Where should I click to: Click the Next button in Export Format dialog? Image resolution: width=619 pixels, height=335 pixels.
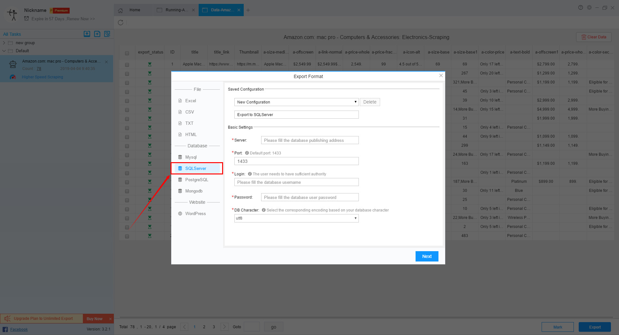coord(427,256)
